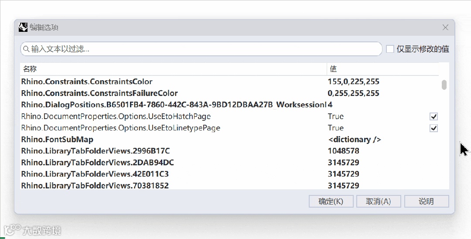This screenshot has width=471, height=239.
Task: Select the Rhino.DialogPositions Worksession row
Action: point(229,105)
